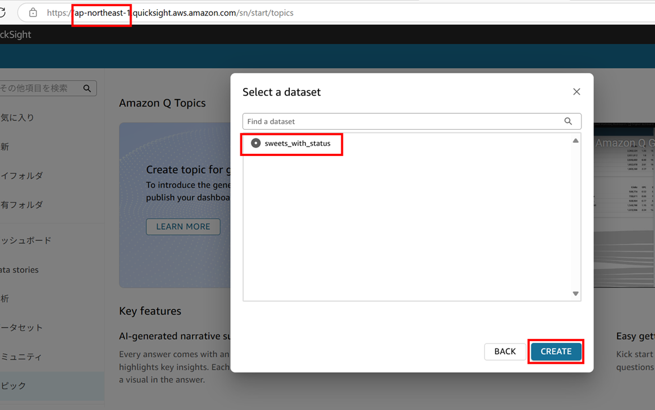This screenshot has width=655, height=410.
Task: Click the QuickSight logo text
Action: tap(15, 35)
